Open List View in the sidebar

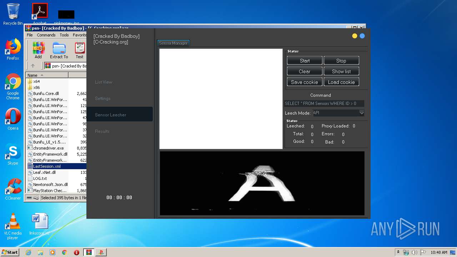[x=104, y=82]
